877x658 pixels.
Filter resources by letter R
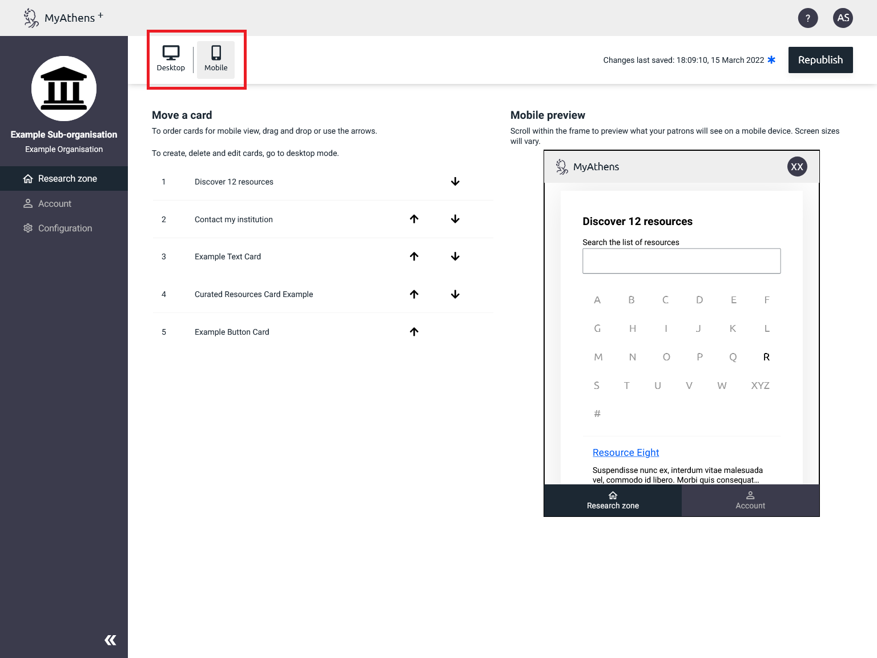pyautogui.click(x=766, y=357)
